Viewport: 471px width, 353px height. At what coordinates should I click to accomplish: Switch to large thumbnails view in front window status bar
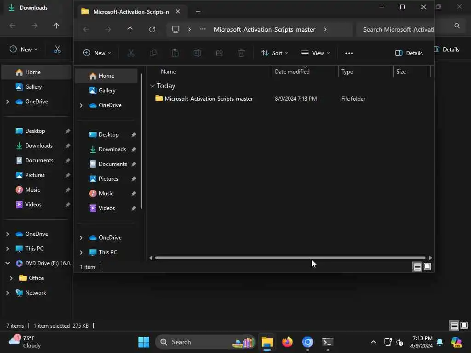click(x=427, y=267)
